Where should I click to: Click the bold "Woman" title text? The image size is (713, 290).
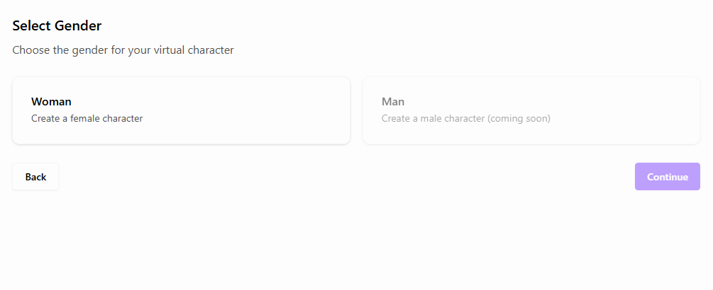51,102
